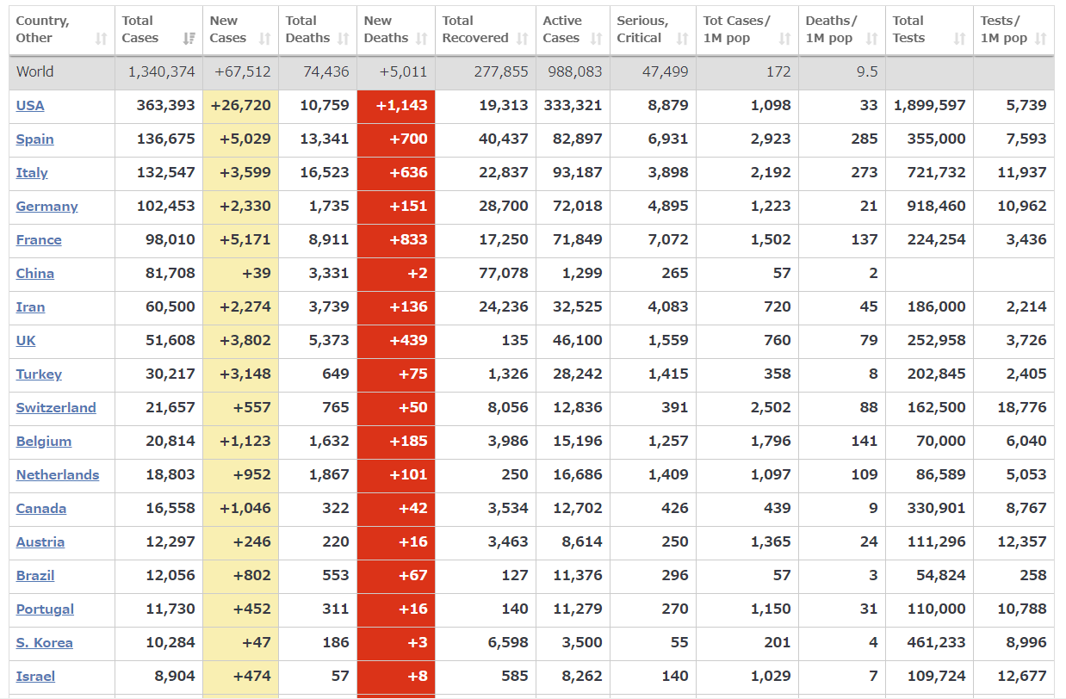Sort by Total Tests arrow icon

pos(960,39)
